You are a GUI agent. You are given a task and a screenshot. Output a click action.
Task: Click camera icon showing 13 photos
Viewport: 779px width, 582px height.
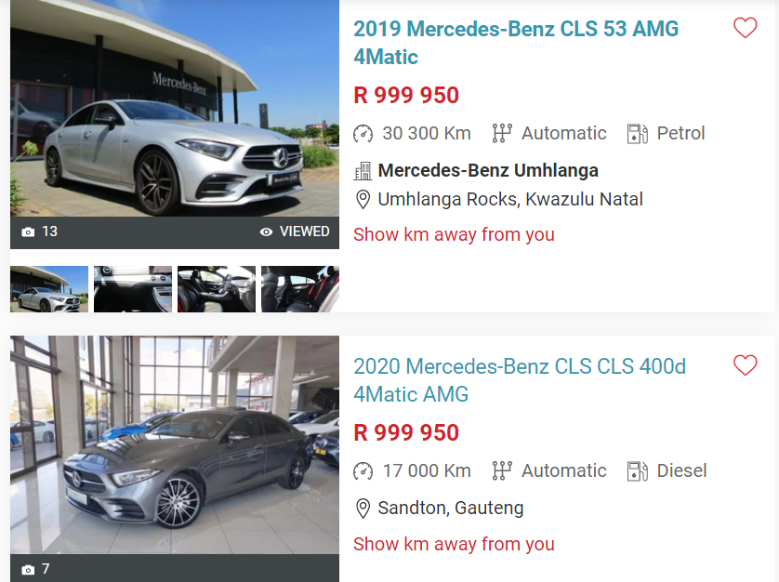click(28, 231)
